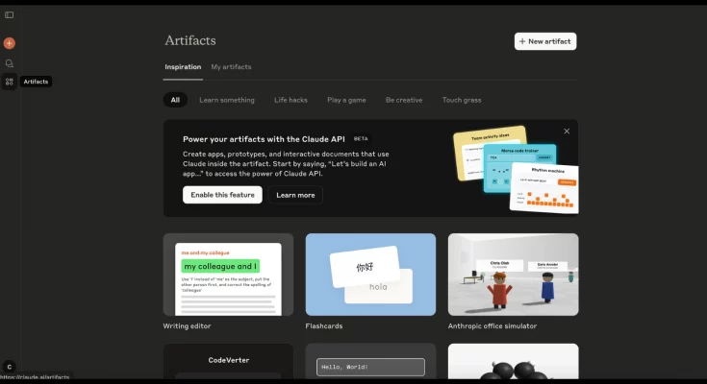Open the Writing editor thumbnail
Viewport: 707px width, 384px height.
(228, 275)
